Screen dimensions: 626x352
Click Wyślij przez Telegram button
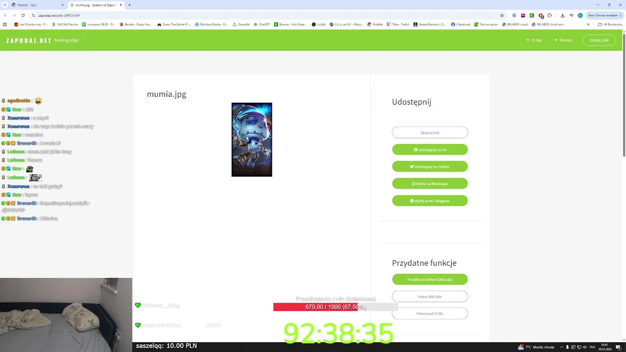tap(430, 201)
